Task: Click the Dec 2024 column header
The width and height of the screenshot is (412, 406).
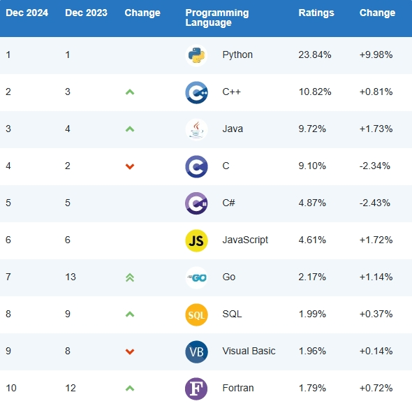Action: [x=27, y=13]
